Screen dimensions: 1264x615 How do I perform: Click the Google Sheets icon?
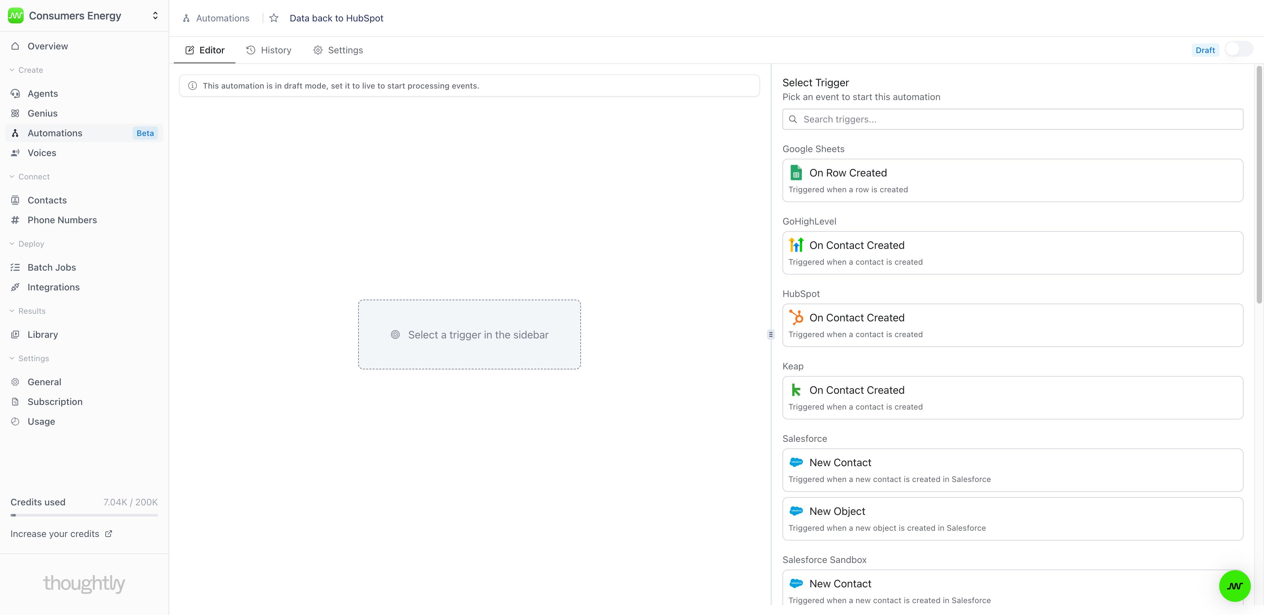pos(796,173)
